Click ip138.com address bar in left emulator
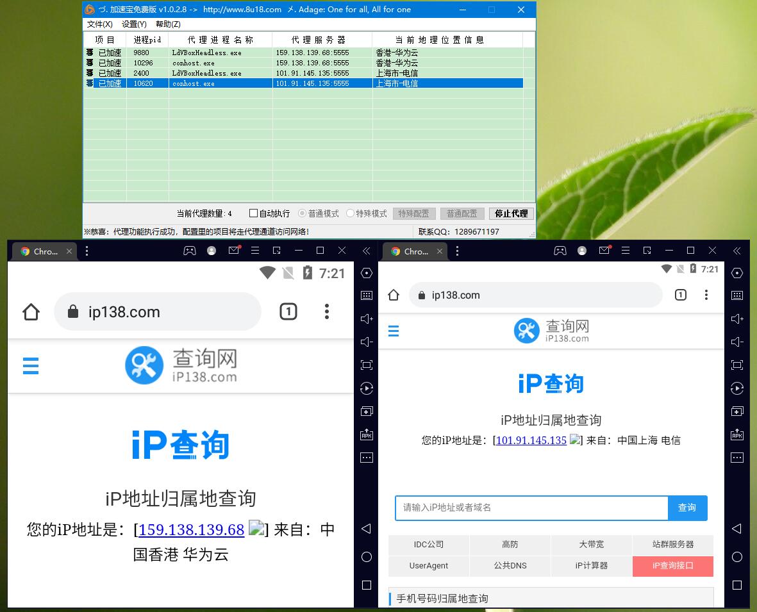The image size is (757, 612). (x=158, y=312)
